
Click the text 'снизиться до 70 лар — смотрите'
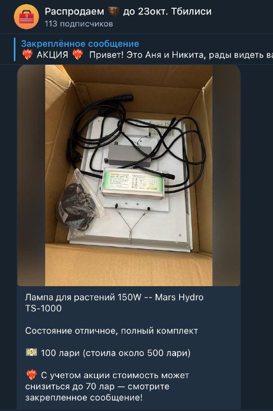pos(97,387)
